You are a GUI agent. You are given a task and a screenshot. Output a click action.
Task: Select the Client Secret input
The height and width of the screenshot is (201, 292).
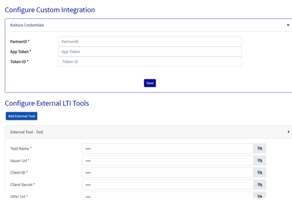(x=168, y=185)
